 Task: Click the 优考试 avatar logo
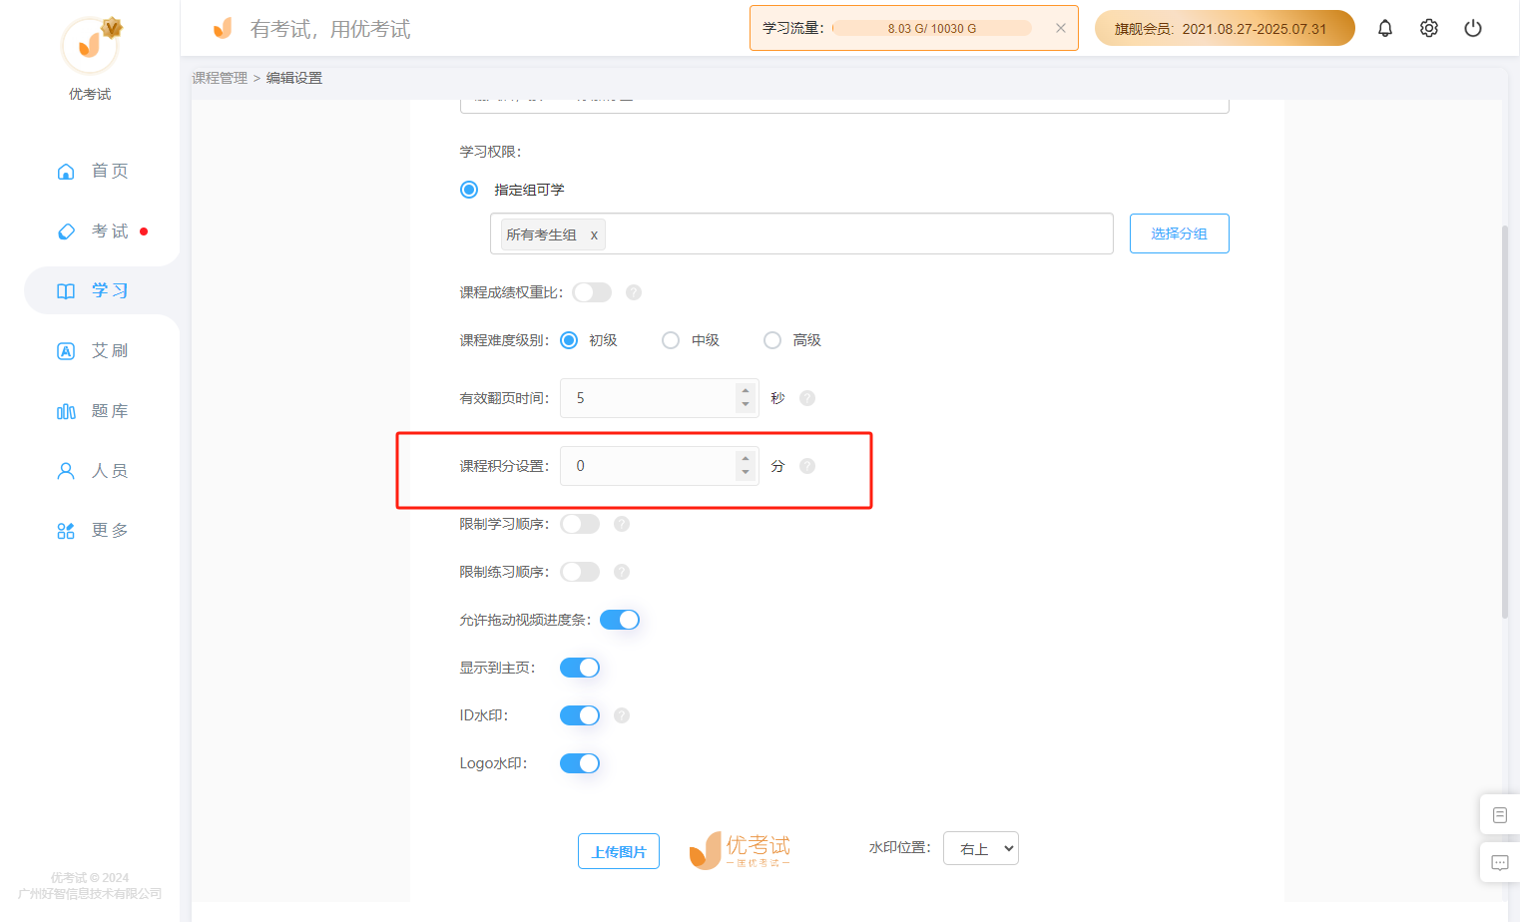point(91,45)
